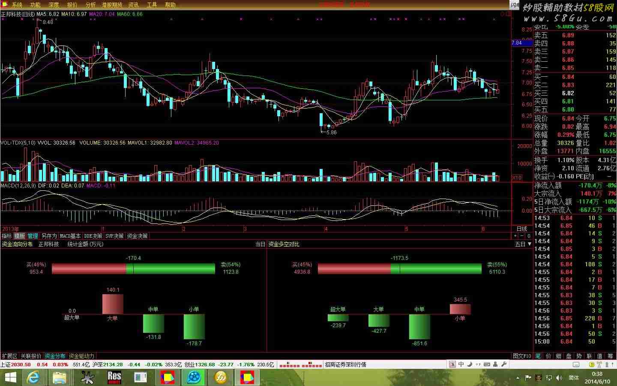Click the Windows Start button
617x386 pixels.
click(10, 378)
